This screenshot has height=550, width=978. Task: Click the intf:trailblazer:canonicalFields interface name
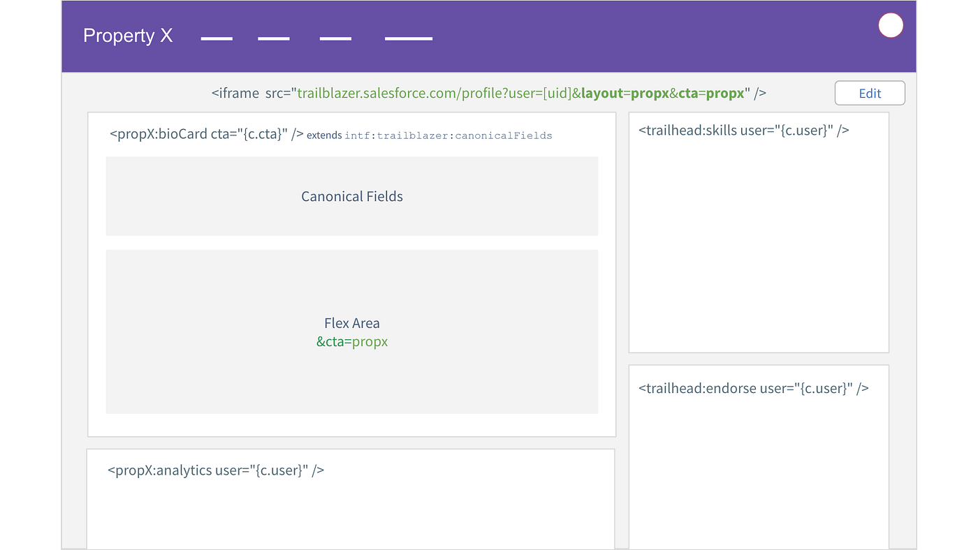pyautogui.click(x=448, y=135)
